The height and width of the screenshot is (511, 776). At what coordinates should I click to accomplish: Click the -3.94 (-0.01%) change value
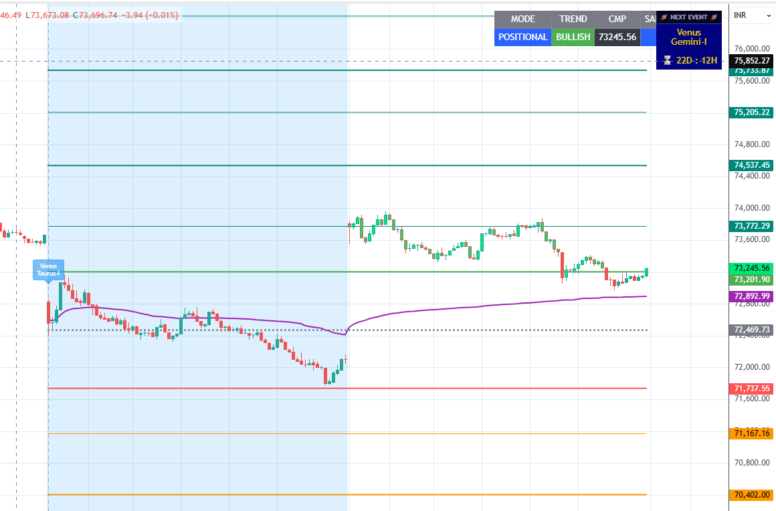tap(149, 15)
